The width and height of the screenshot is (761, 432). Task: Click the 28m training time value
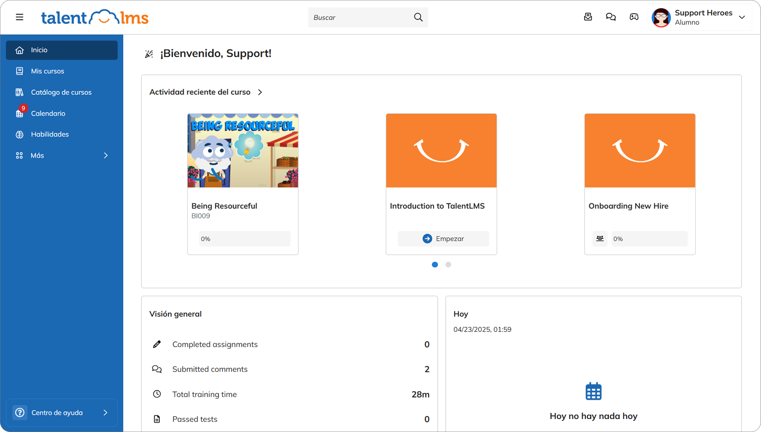pos(420,394)
